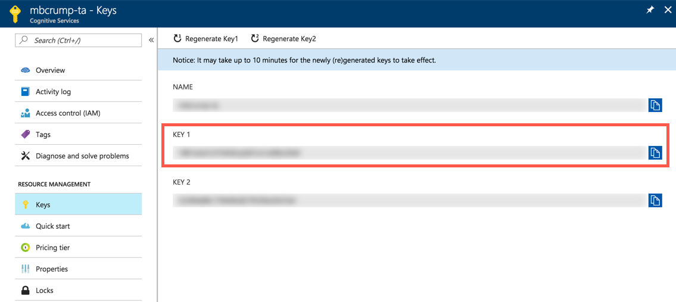The width and height of the screenshot is (676, 302).
Task: Click the KEY 1 text field
Action: [x=409, y=152]
